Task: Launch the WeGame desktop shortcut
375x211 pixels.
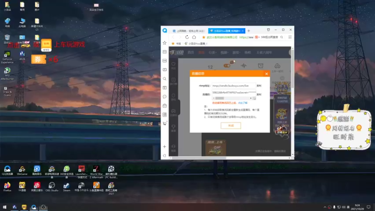Action: pyautogui.click(x=22, y=171)
